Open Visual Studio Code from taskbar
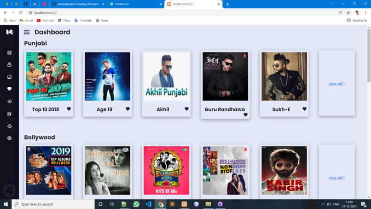Viewport: 371px width, 209px height. [148, 204]
